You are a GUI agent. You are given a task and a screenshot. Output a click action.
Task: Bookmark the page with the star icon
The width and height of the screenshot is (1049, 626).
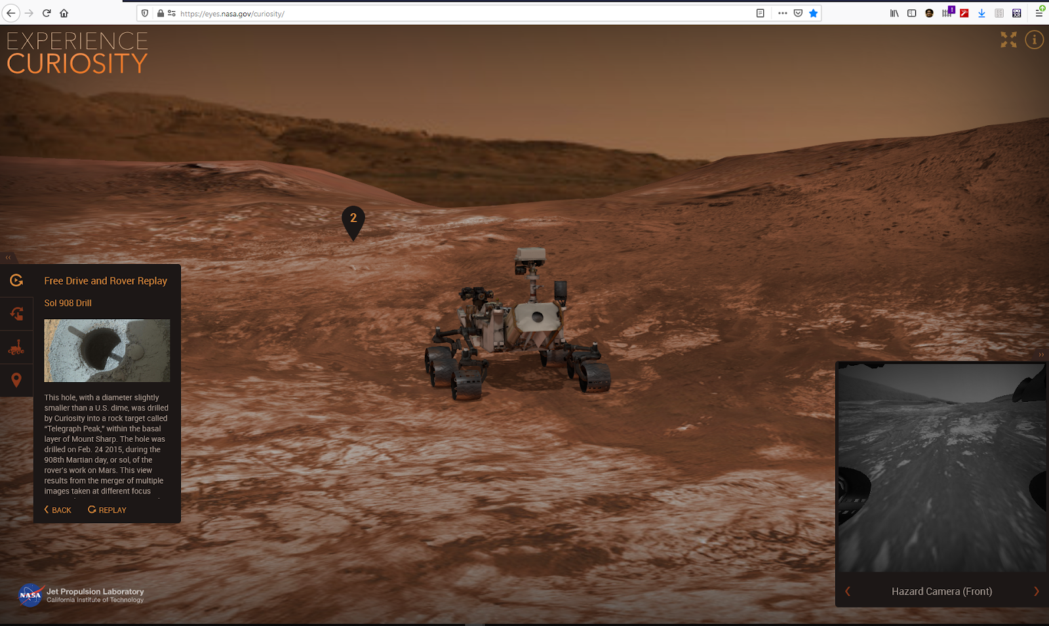tap(814, 12)
